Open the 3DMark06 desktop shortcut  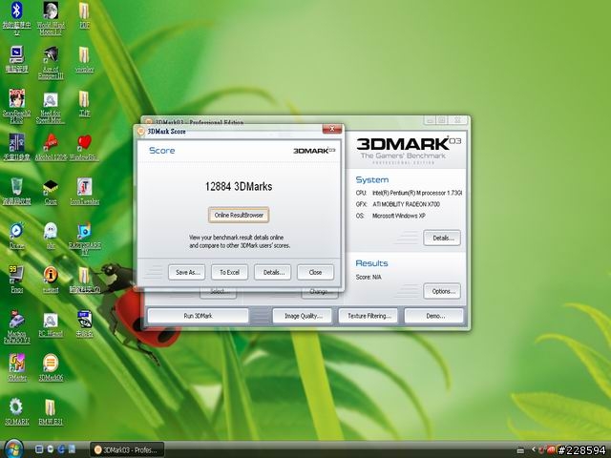point(51,367)
